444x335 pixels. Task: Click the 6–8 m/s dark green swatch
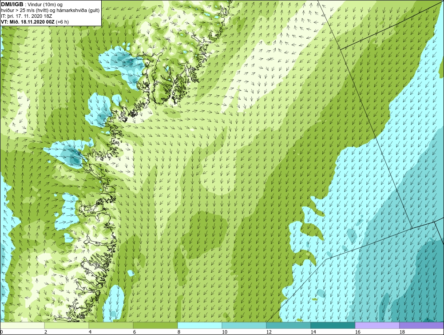point(155,325)
